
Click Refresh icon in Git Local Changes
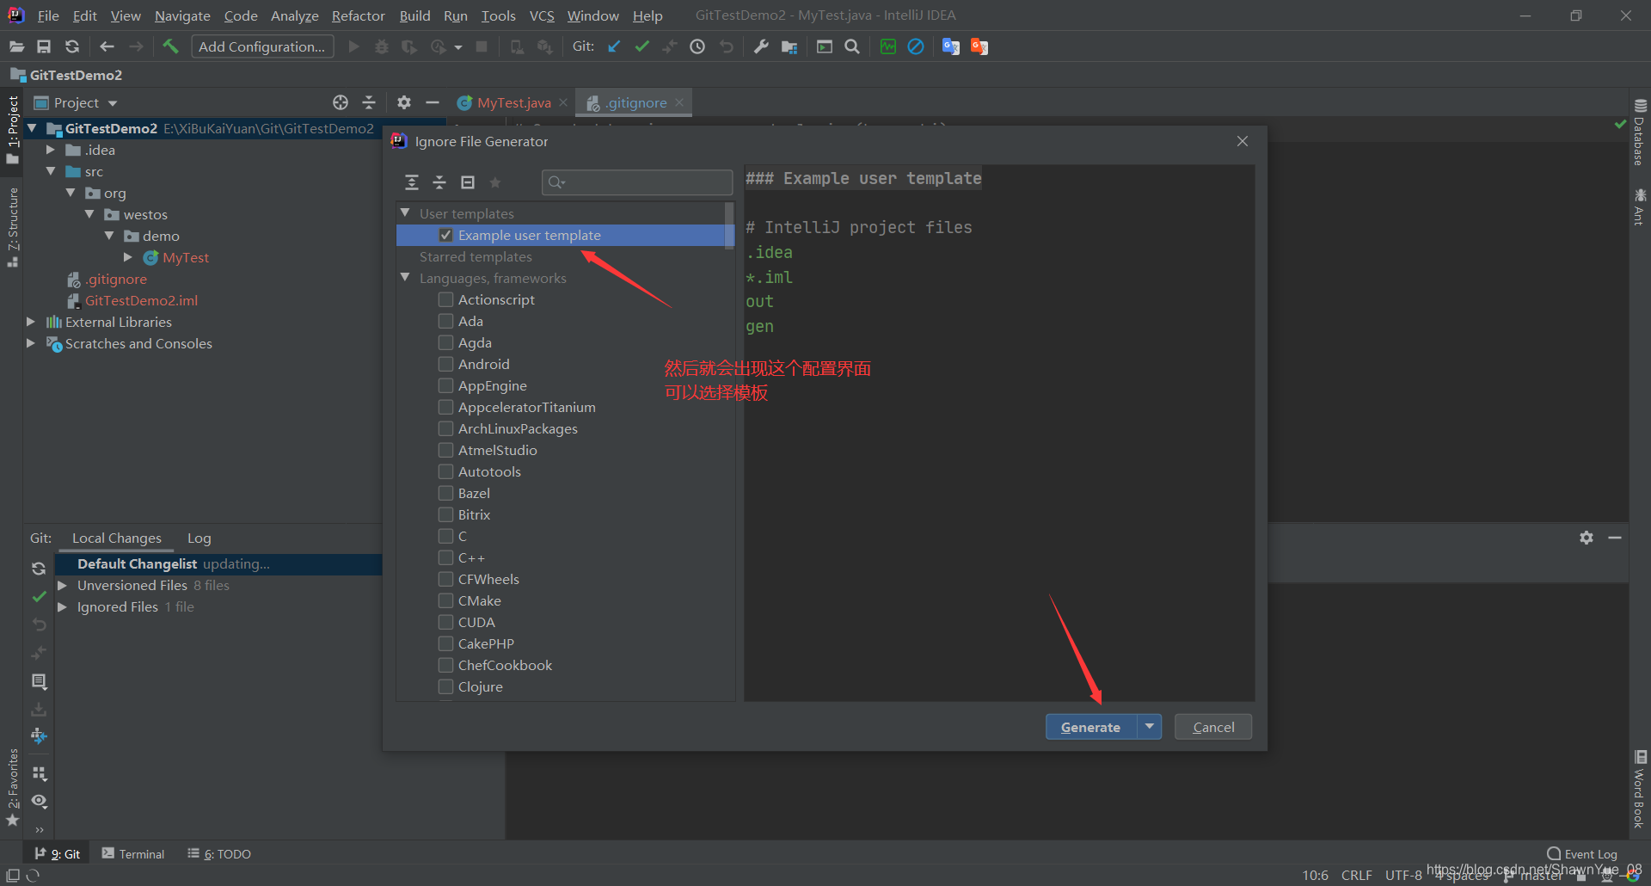(x=39, y=569)
